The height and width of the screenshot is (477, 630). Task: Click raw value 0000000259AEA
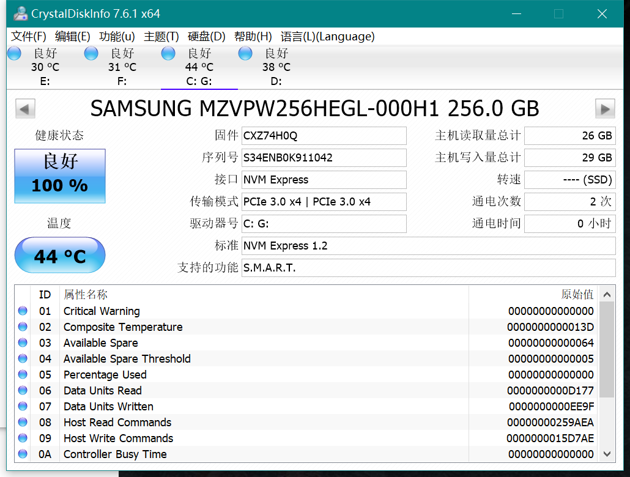click(550, 423)
